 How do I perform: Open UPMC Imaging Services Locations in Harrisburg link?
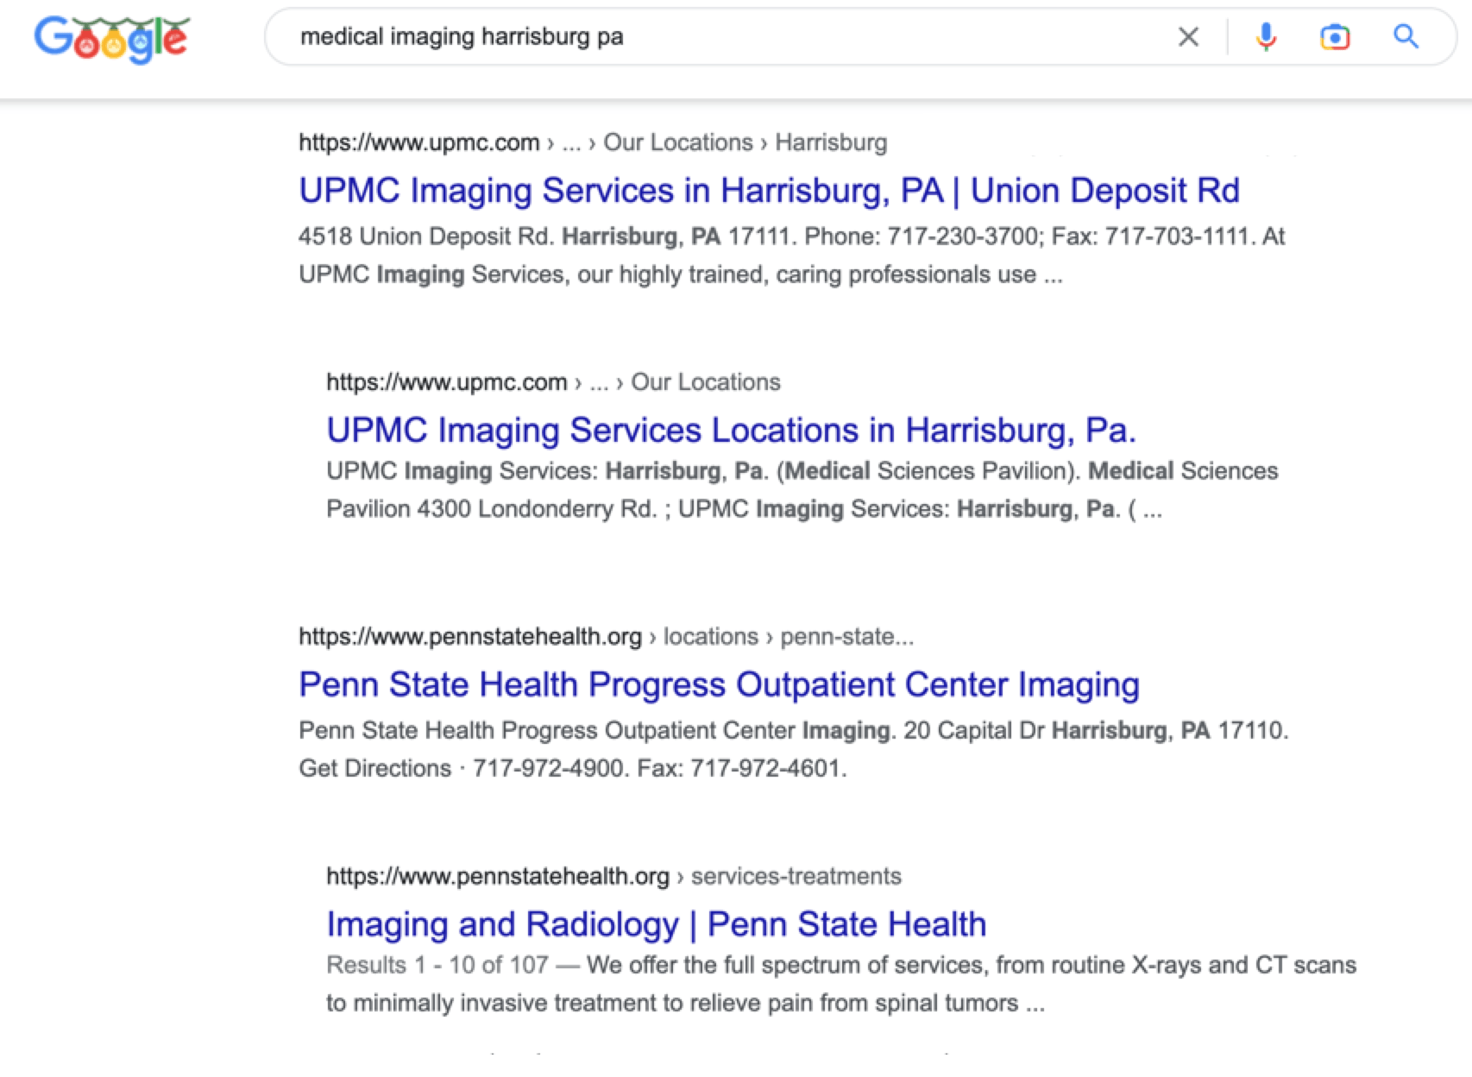click(x=732, y=430)
